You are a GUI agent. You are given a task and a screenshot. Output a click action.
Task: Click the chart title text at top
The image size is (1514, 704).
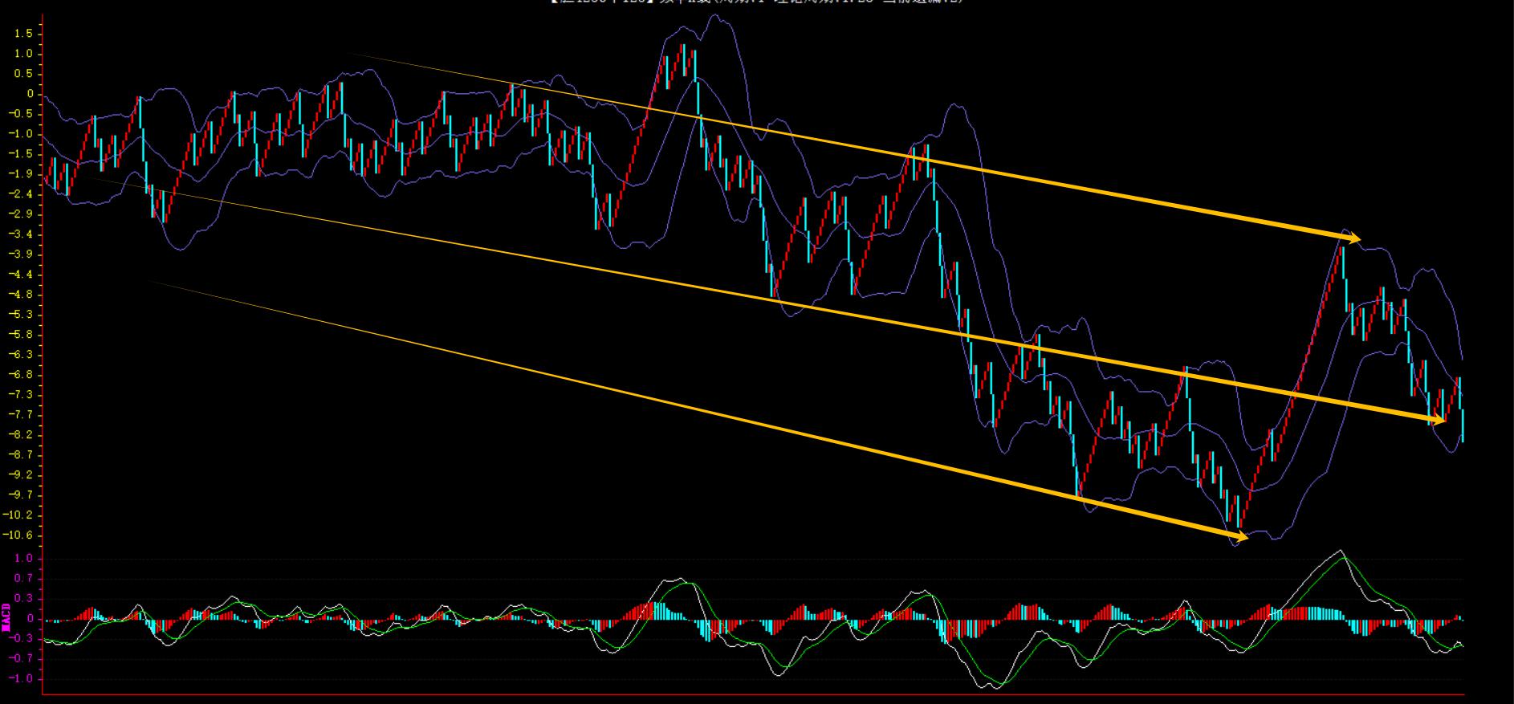tap(756, 2)
